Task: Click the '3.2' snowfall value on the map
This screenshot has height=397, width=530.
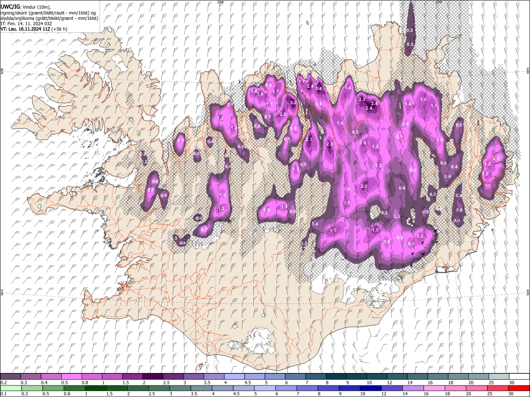Action: click(293, 103)
